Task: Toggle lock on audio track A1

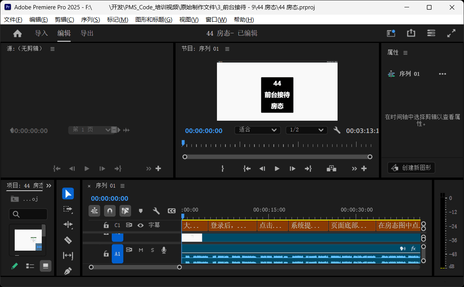Action: pos(106,254)
